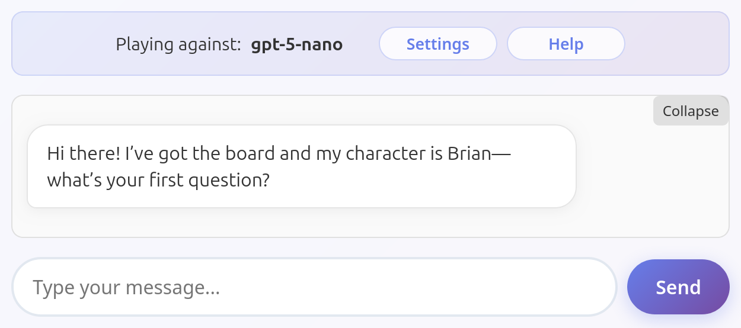Click the 'Playing against:' label
The image size is (741, 328).
coord(178,44)
